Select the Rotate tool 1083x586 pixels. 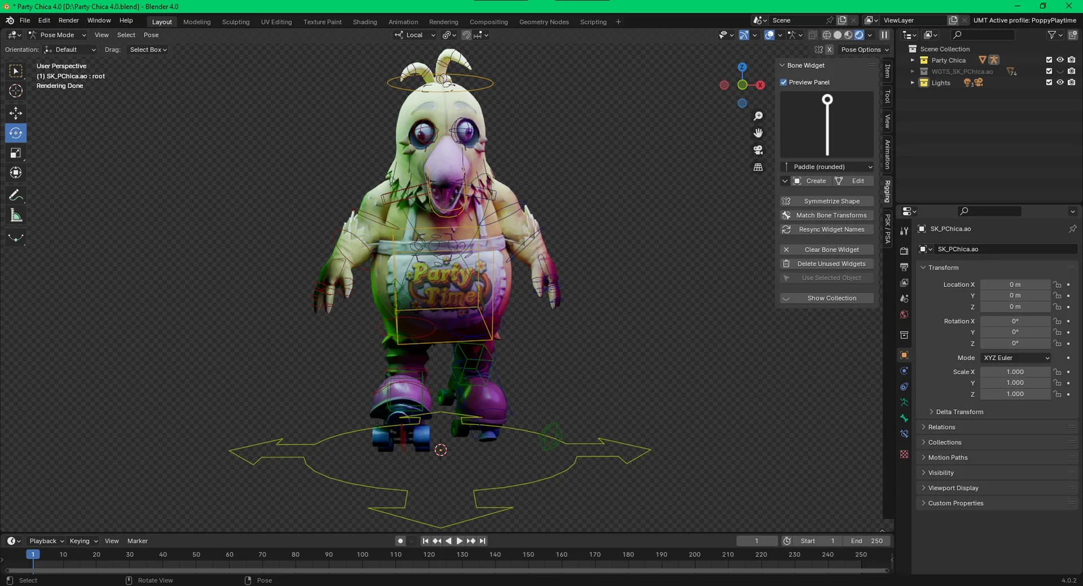point(16,133)
